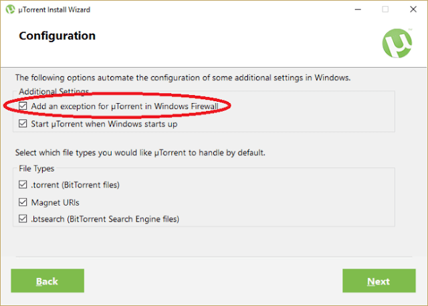Disable Start µTorrent when Windows starts up
Viewport: 428px width, 306px height.
(x=23, y=123)
